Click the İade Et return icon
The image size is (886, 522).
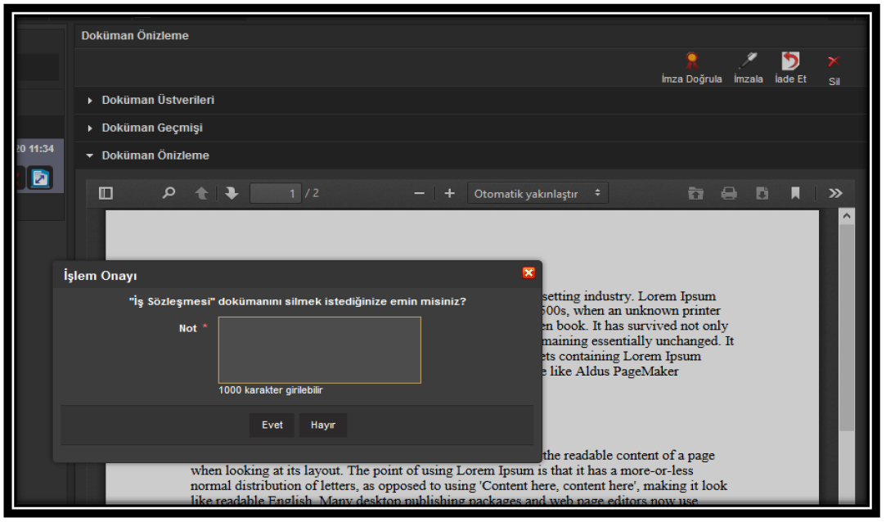pyautogui.click(x=790, y=61)
